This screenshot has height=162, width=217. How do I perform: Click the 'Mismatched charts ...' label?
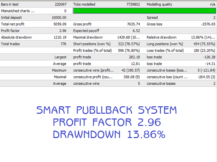tap(18, 11)
